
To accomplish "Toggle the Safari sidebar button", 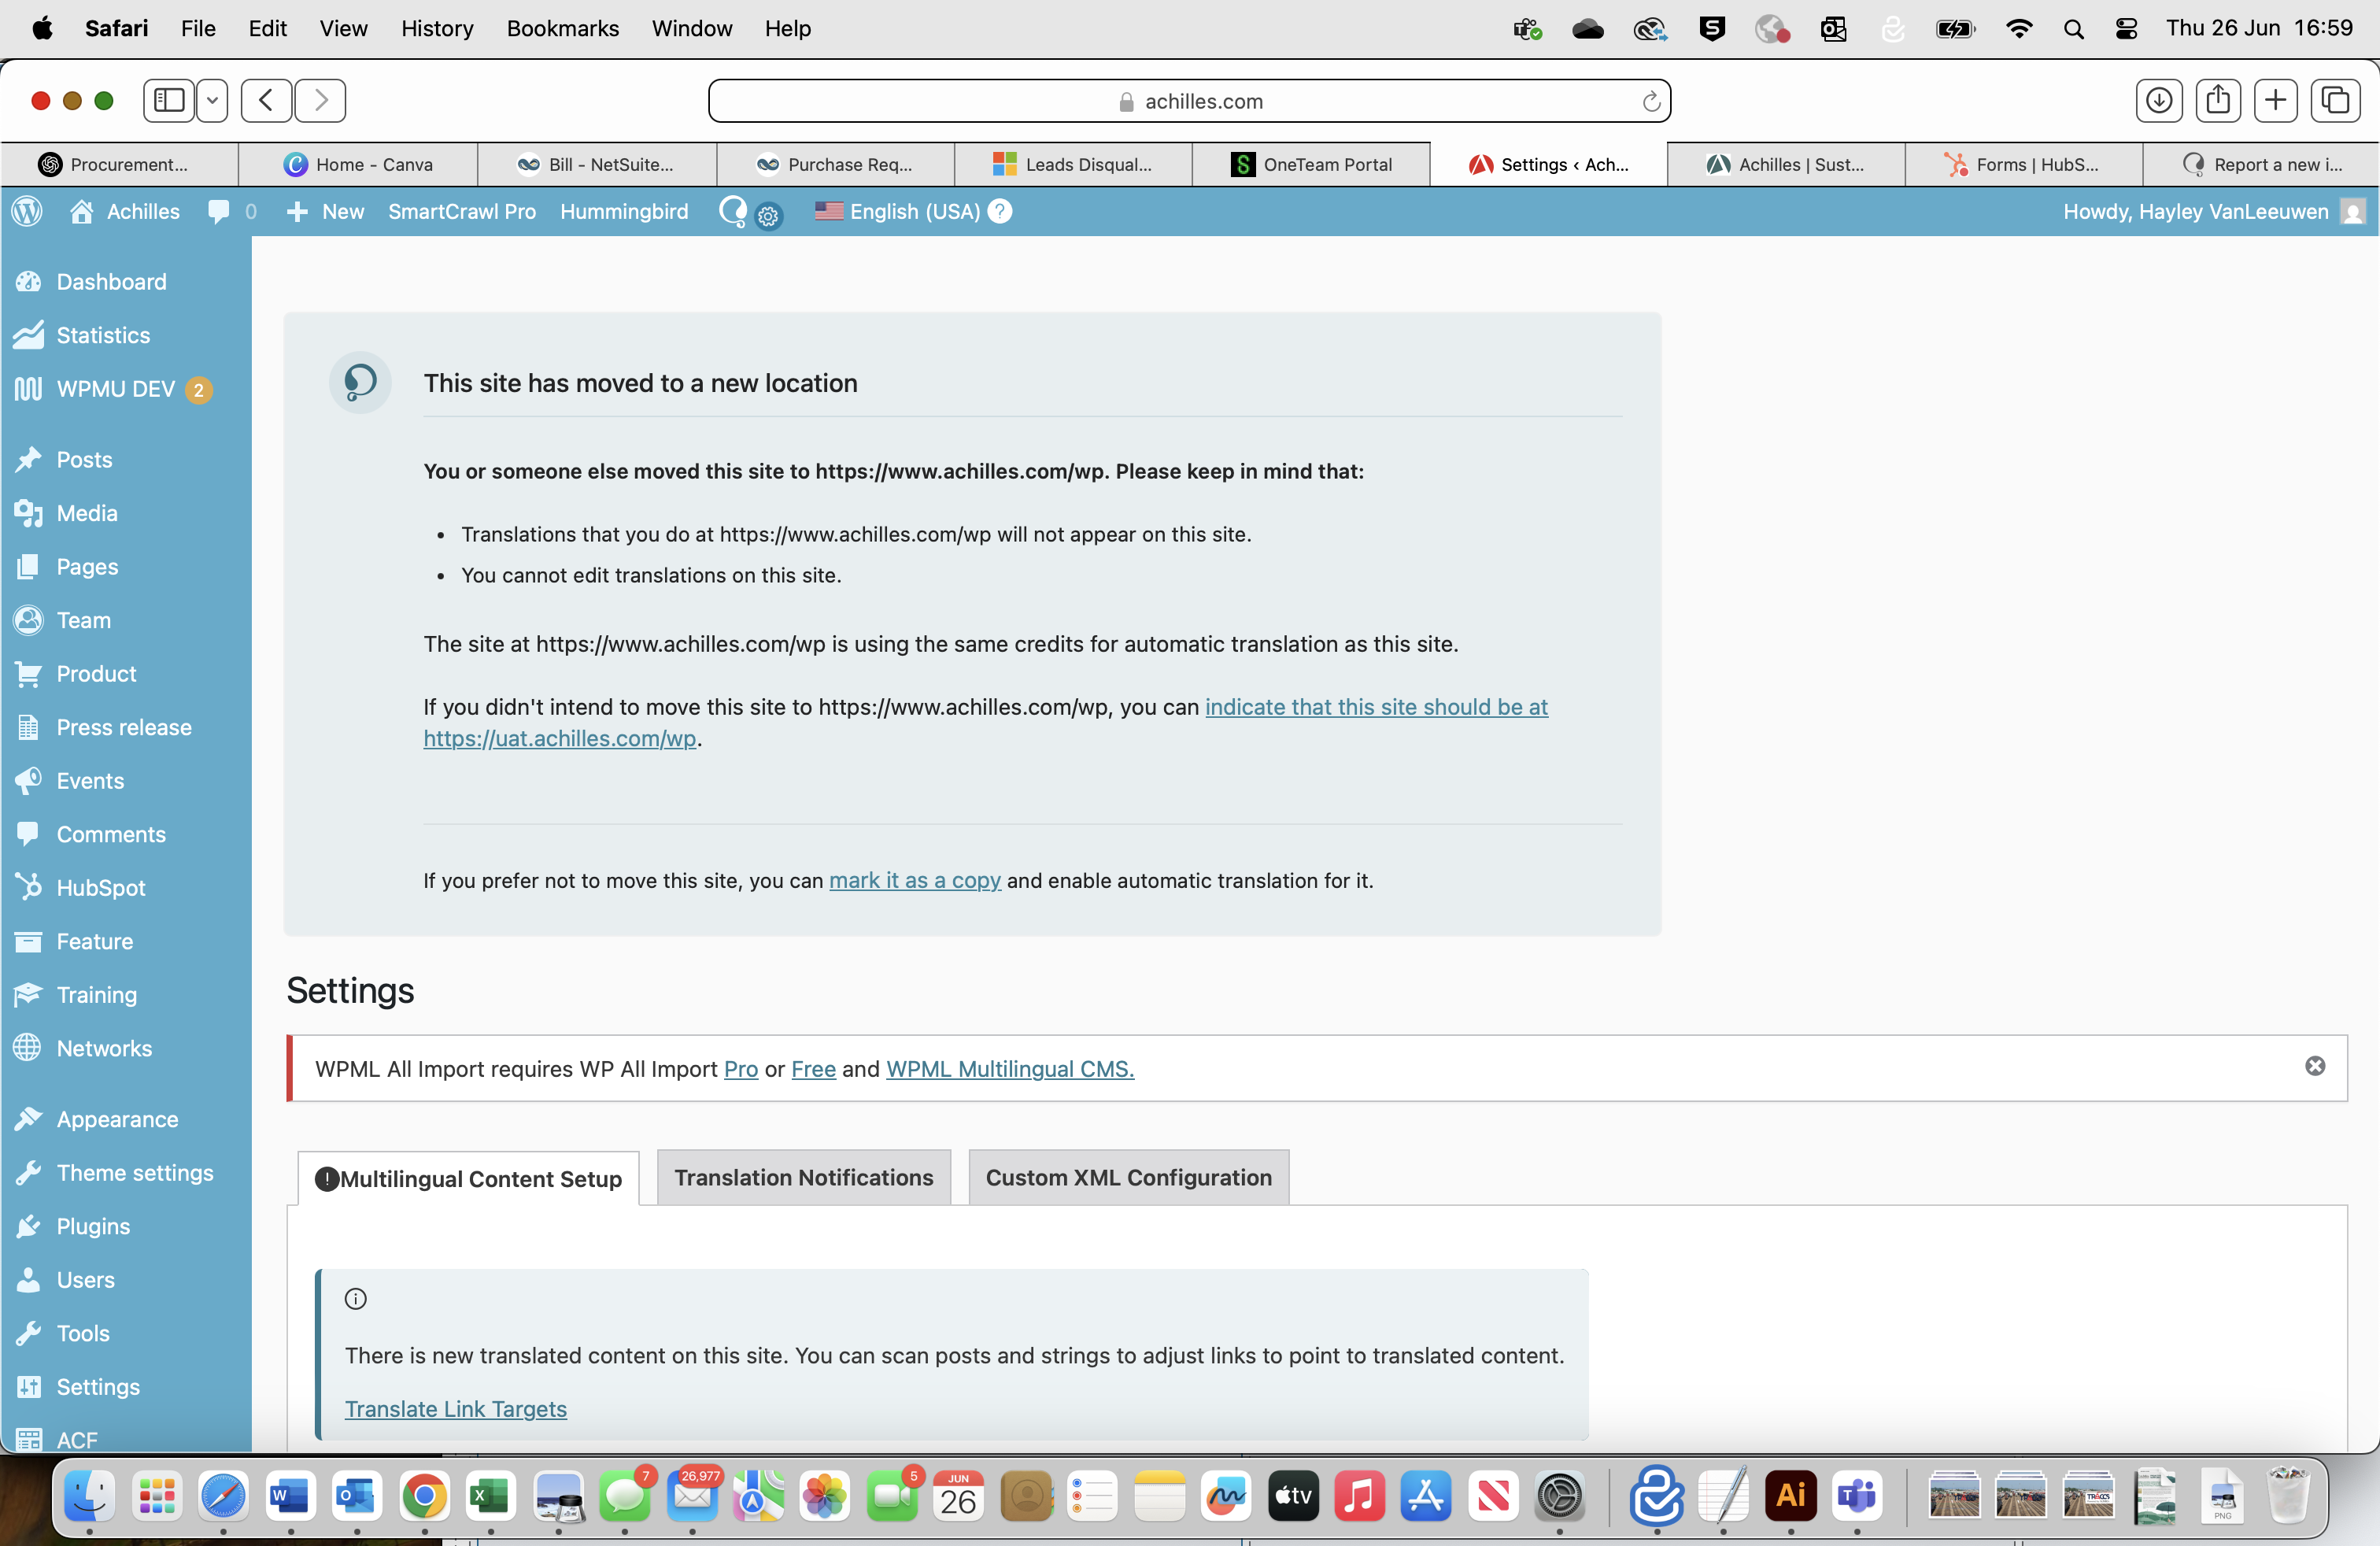I will click(x=169, y=100).
